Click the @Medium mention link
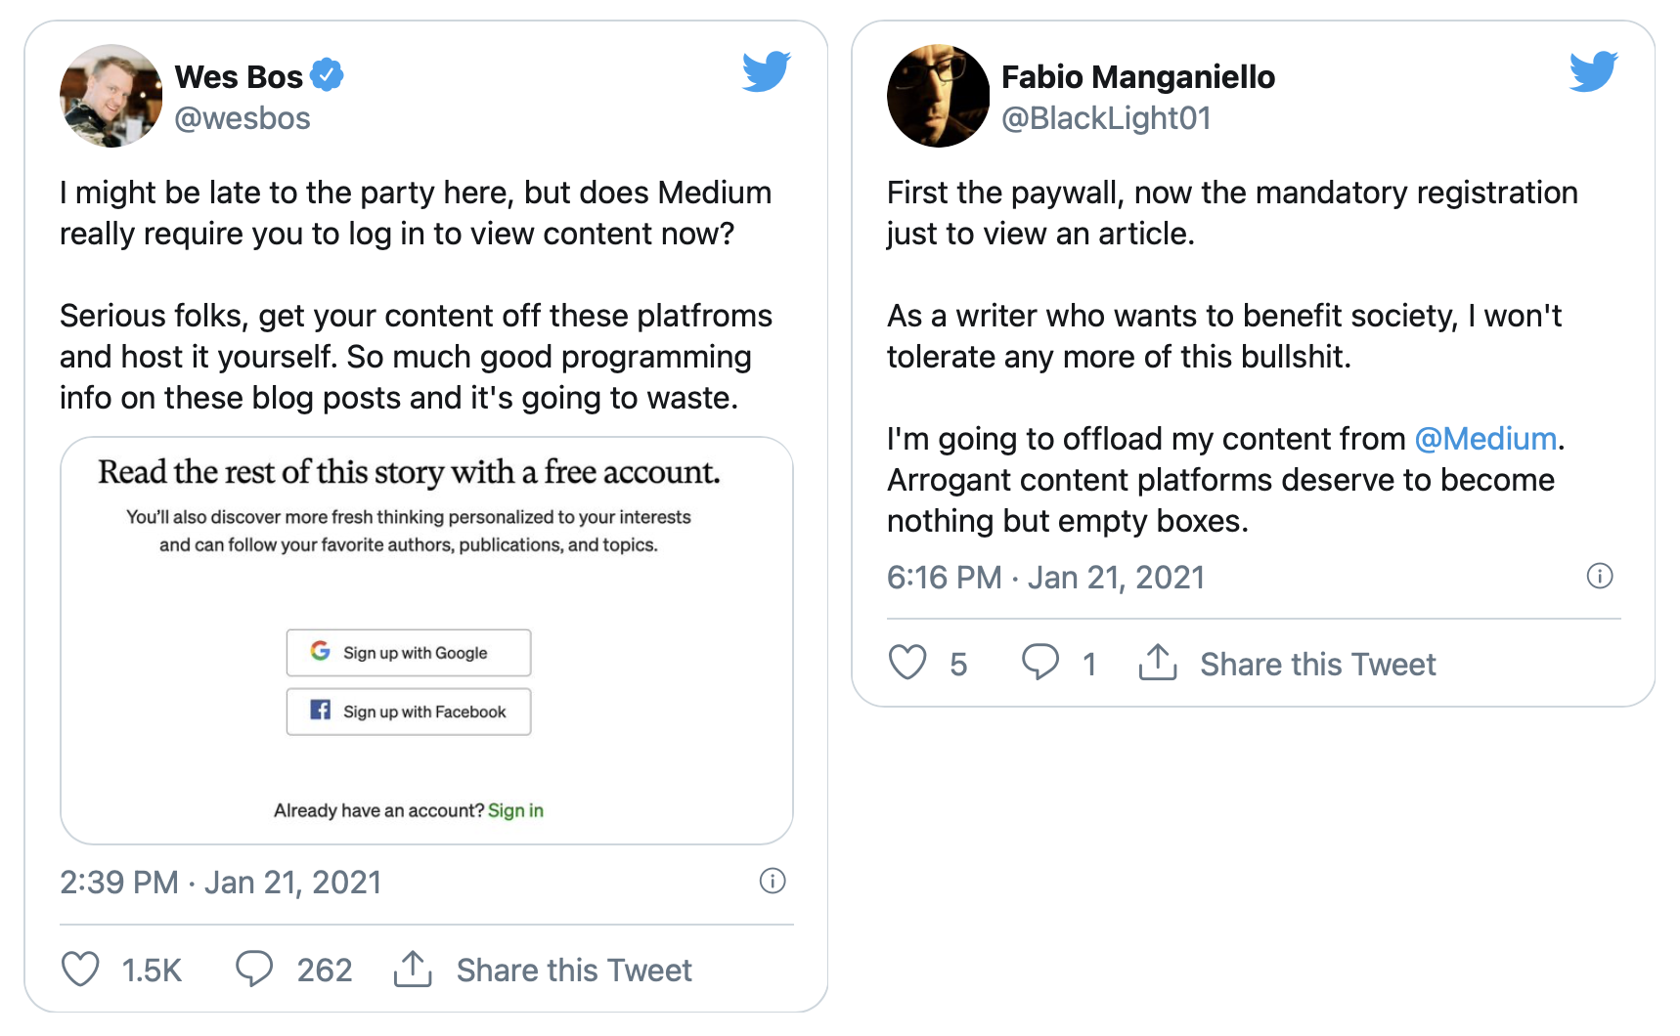The image size is (1680, 1036). point(1485,439)
